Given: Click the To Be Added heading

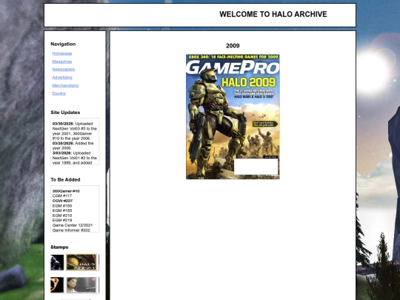Looking at the screenshot, I should 65,179.
